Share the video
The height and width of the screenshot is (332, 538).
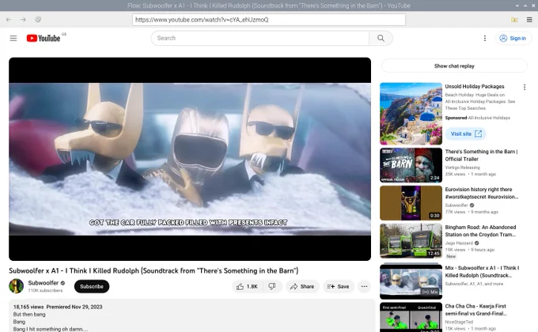click(x=302, y=286)
